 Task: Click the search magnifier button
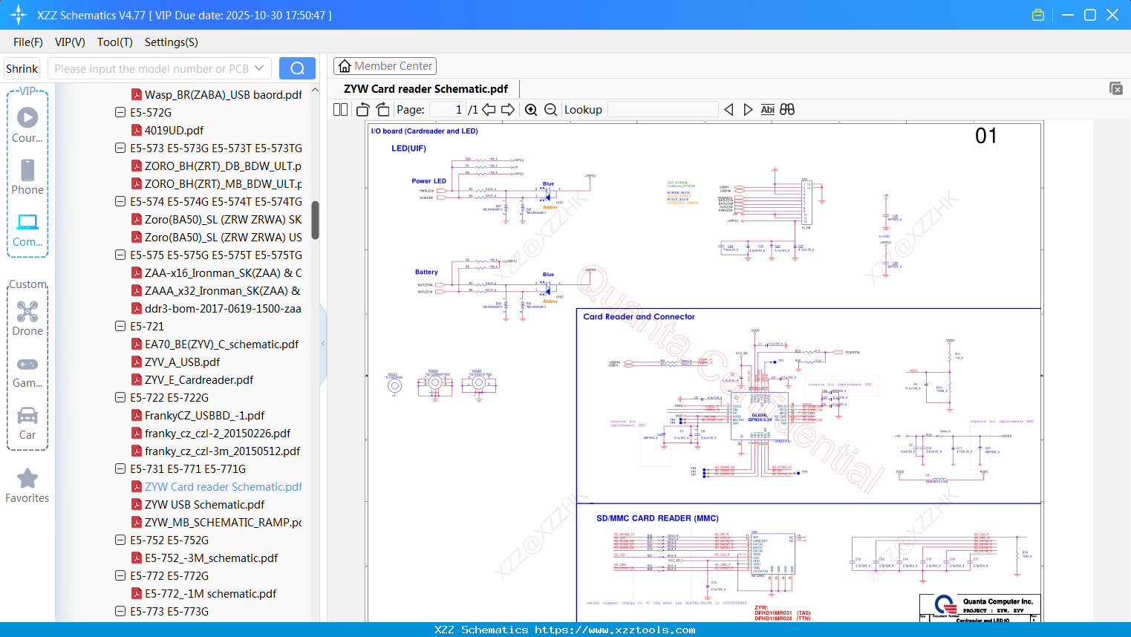click(297, 68)
